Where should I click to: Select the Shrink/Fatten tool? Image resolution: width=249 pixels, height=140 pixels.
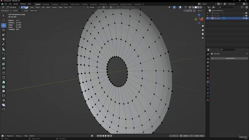click(x=4, y=100)
